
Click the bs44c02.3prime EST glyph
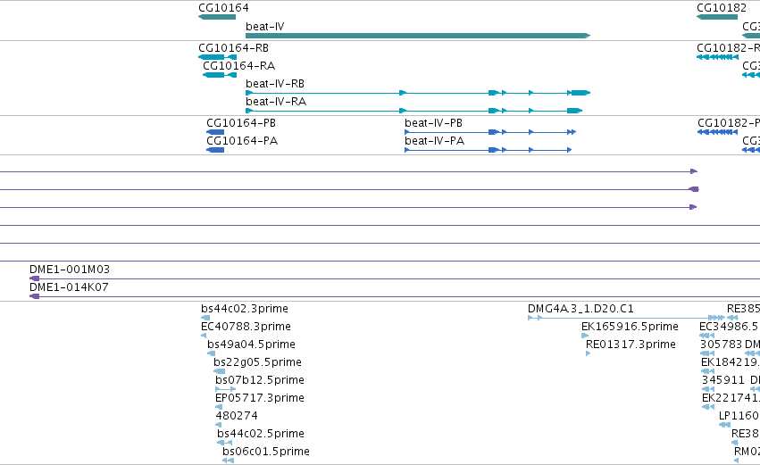tap(205, 318)
